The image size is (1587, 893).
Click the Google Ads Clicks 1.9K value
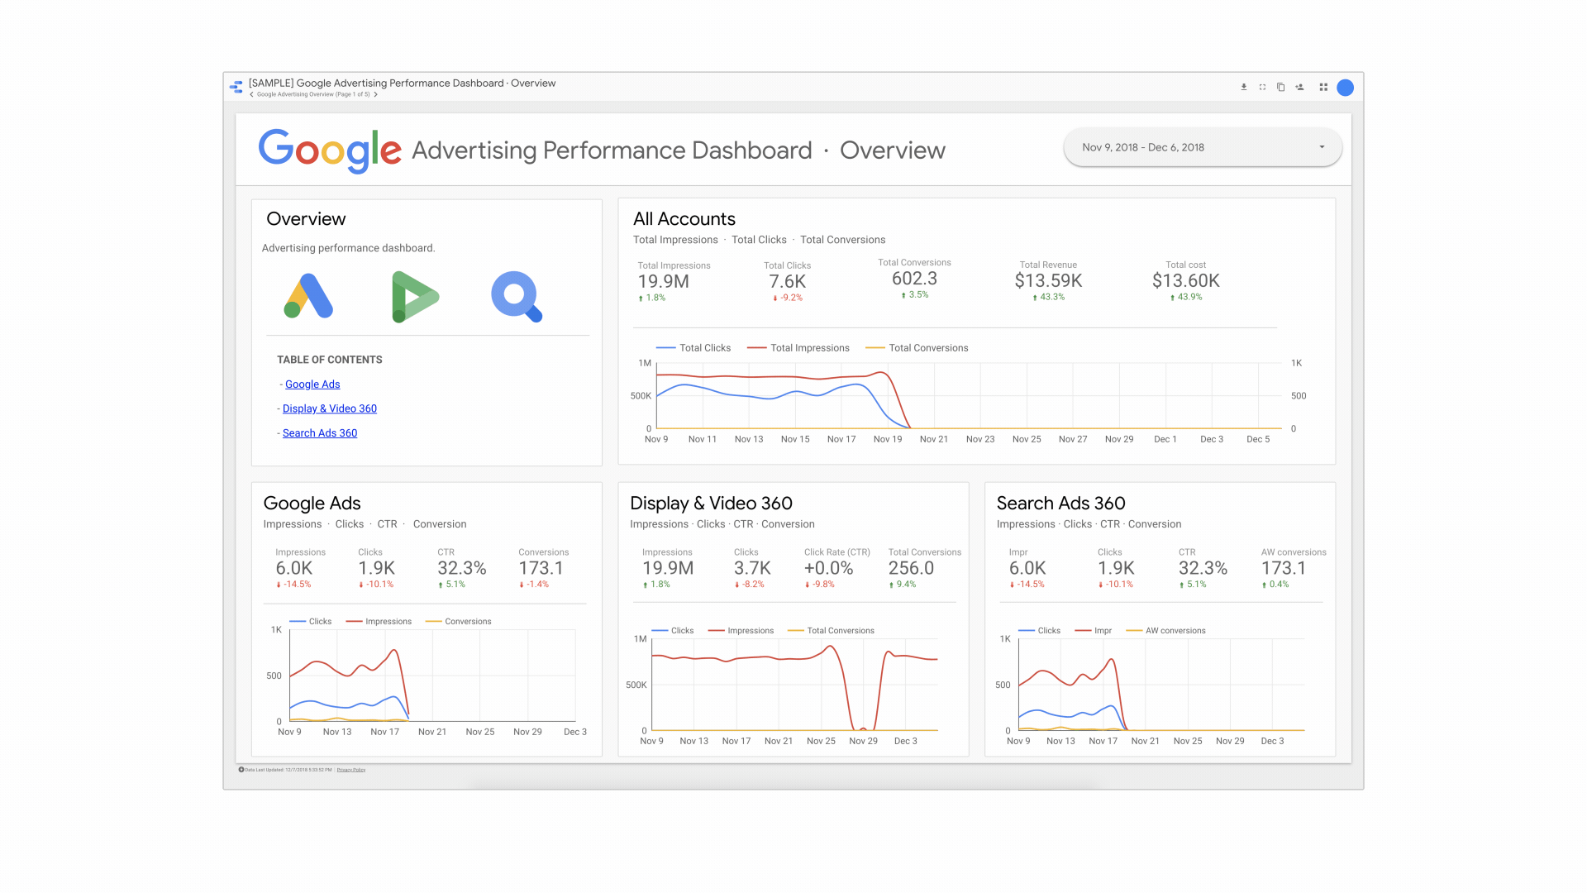click(377, 569)
